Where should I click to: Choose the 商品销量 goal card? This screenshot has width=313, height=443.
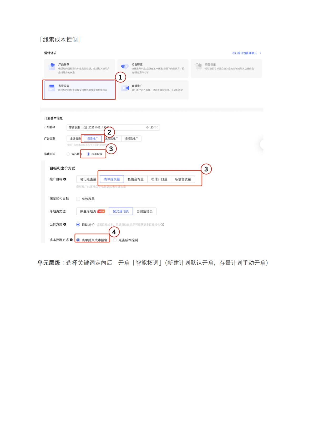[x=226, y=68]
